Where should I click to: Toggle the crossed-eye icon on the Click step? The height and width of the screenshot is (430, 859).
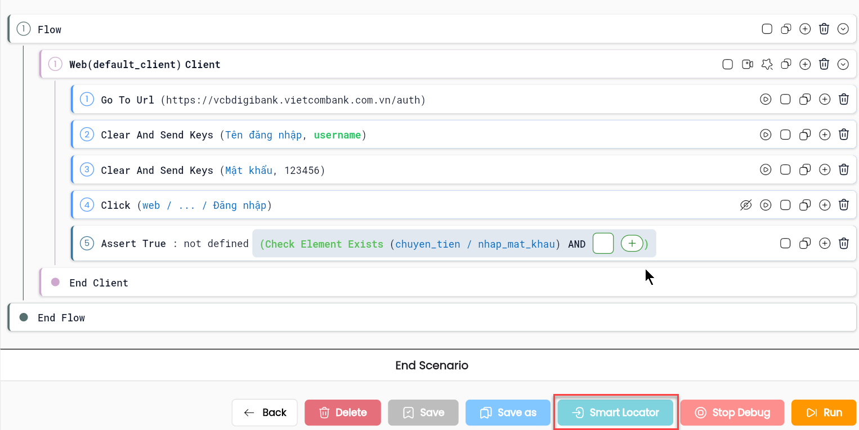point(746,205)
